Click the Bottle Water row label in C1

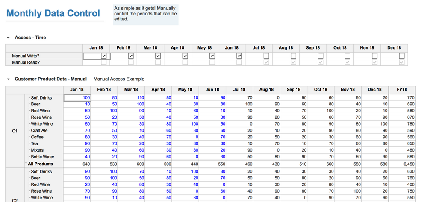point(42,157)
